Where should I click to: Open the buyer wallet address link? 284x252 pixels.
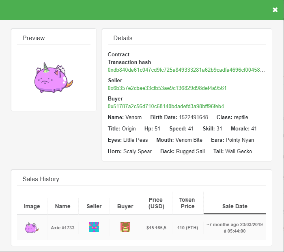[166, 106]
